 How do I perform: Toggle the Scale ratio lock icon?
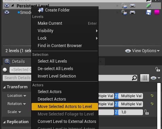(146, 112)
